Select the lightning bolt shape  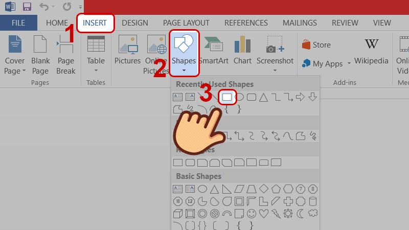276,213
